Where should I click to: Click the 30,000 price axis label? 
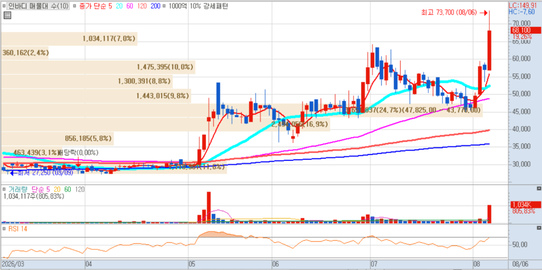click(522, 164)
